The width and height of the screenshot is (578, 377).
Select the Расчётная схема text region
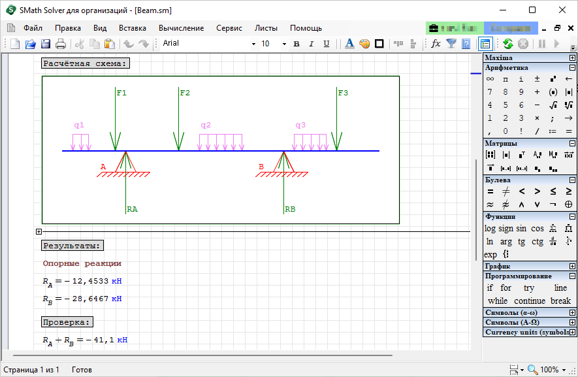point(86,63)
